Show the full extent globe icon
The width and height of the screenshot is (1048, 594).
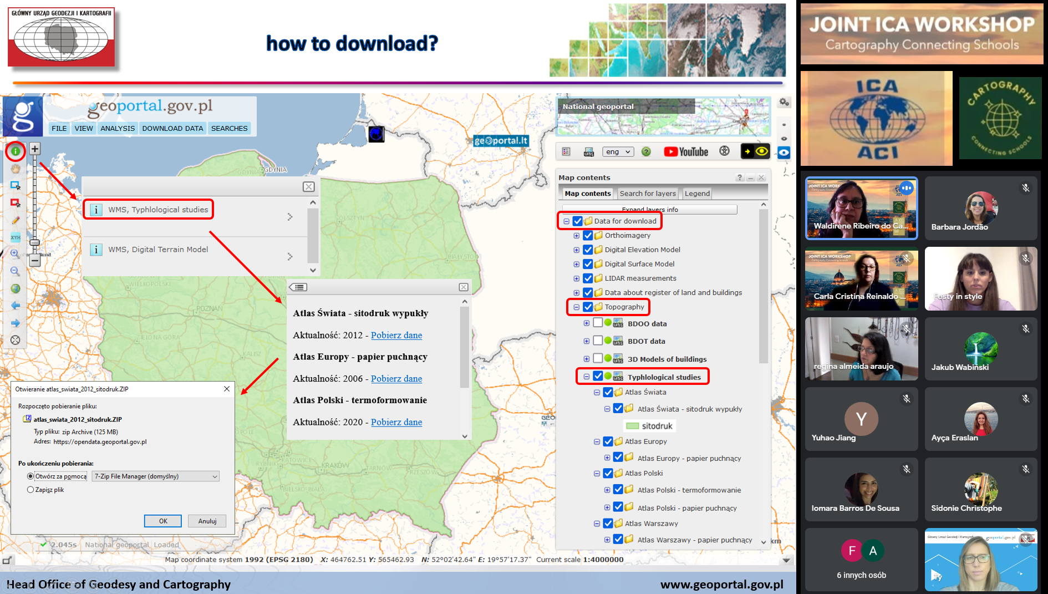point(16,288)
